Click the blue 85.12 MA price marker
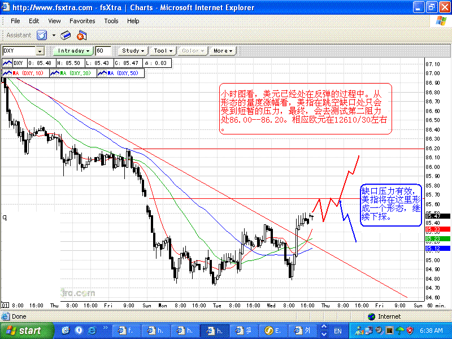The width and height of the screenshot is (452, 339). pyautogui.click(x=437, y=248)
